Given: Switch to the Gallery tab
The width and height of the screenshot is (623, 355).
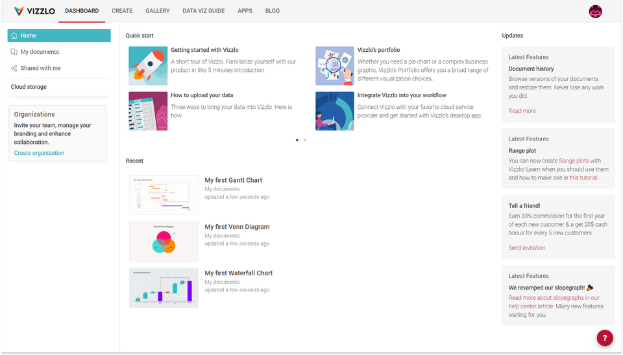Looking at the screenshot, I should click(158, 11).
